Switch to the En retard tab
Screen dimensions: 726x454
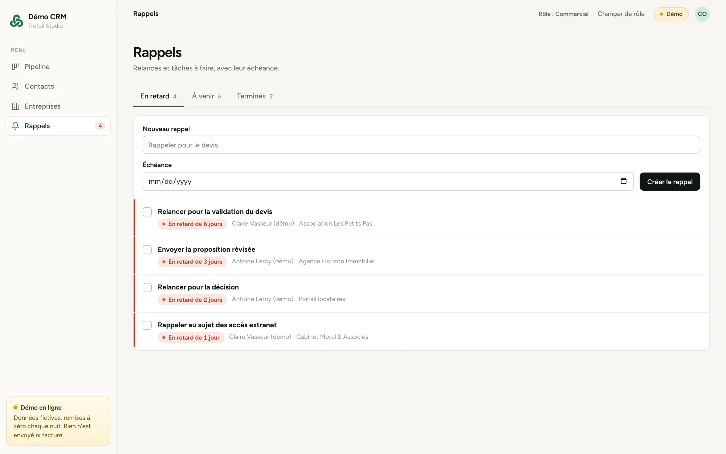(159, 96)
